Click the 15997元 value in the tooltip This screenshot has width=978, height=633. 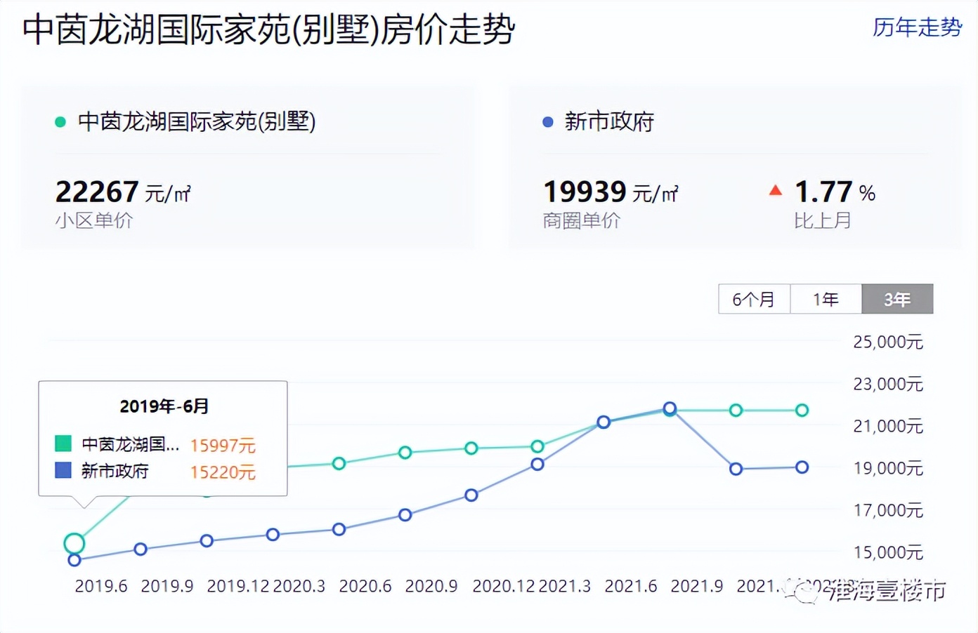[223, 445]
